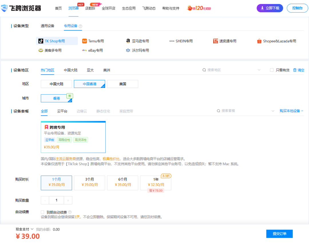Click the help icon next to 到期自动续费
The image size is (309, 243).
(70, 212)
